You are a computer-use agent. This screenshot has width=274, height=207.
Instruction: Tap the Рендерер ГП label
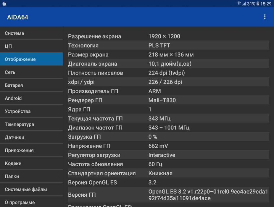(85, 100)
